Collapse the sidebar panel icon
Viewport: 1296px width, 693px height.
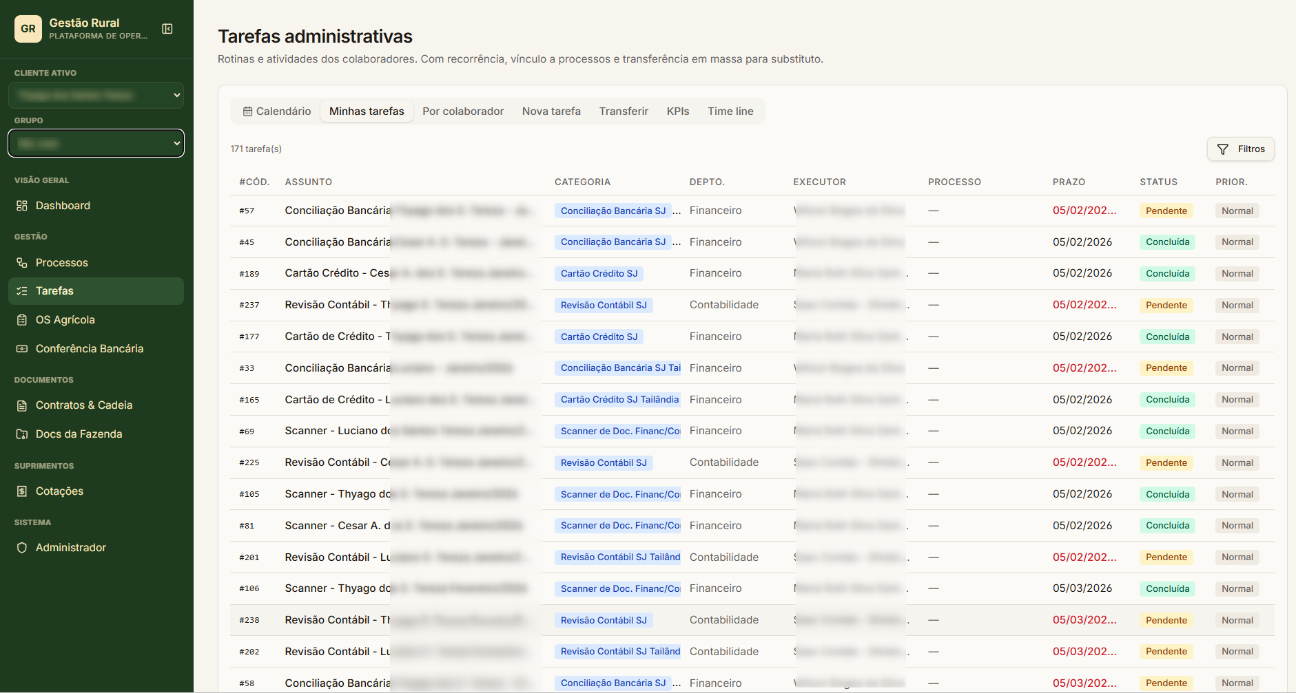pos(167,29)
